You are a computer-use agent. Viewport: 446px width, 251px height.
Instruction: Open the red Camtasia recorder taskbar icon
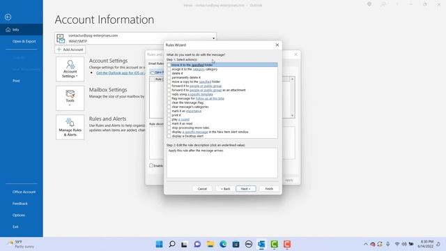287,244
